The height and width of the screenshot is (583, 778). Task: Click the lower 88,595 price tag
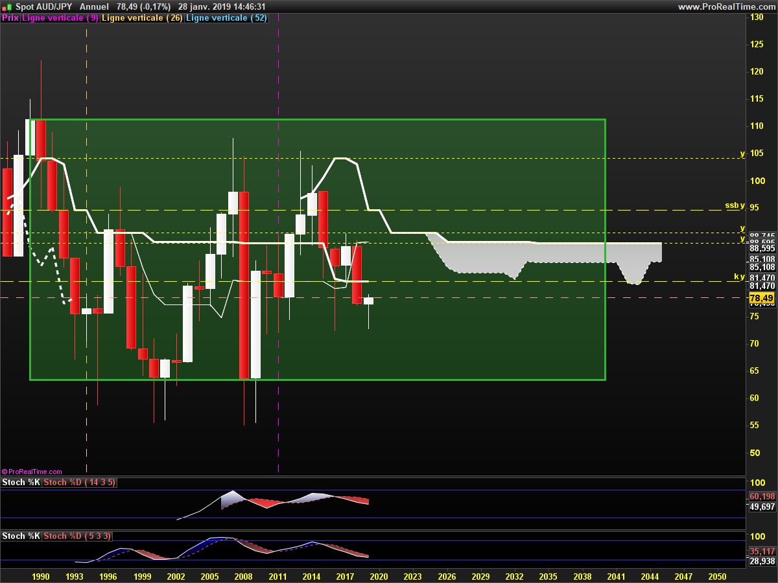pos(762,248)
